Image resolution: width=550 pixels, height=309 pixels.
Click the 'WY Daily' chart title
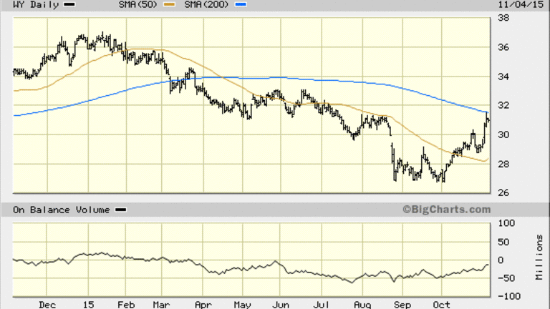[36, 4]
